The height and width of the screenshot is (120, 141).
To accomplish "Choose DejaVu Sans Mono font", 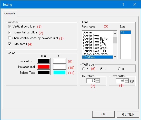I will [98, 54].
